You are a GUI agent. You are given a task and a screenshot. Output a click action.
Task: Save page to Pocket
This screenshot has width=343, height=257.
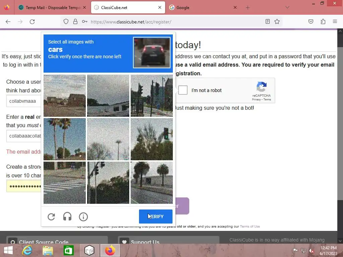(x=311, y=21)
